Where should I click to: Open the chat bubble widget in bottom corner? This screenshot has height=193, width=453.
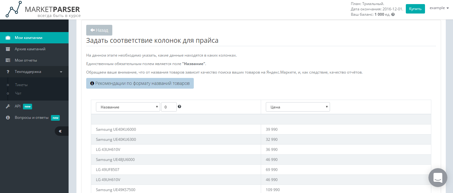pos(438,177)
